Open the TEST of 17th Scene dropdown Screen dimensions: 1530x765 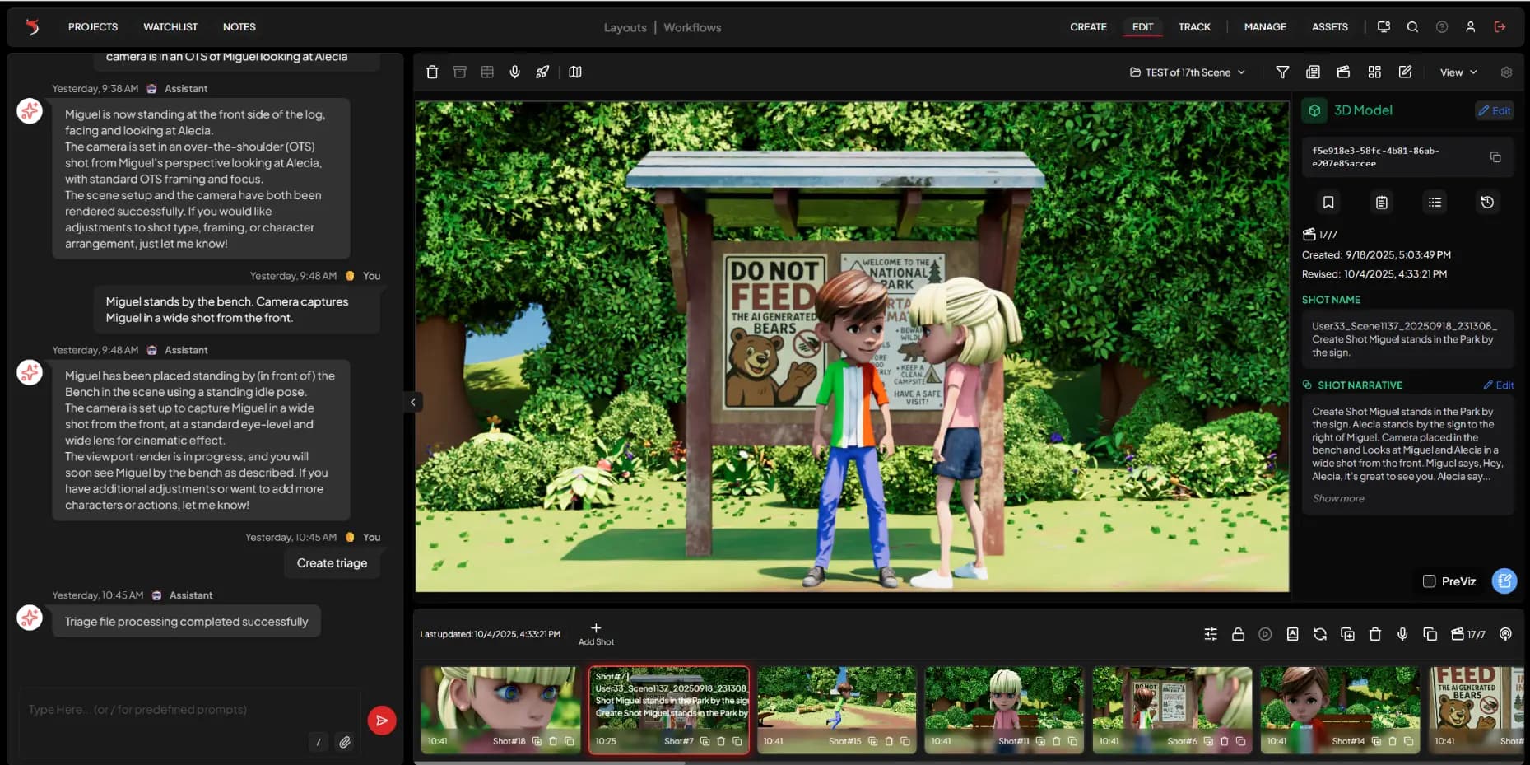coord(1187,72)
